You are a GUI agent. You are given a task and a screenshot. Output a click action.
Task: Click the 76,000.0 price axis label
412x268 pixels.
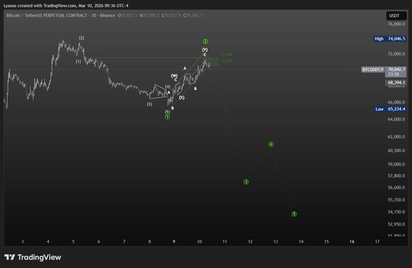(396, 24)
